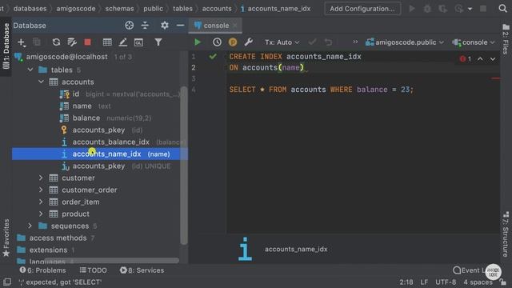Click the Scroll from Editor target icon
The width and height of the screenshot is (512, 288).
click(x=130, y=25)
